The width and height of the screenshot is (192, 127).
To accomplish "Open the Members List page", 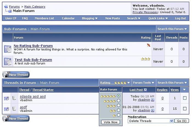I will click(44, 18).
